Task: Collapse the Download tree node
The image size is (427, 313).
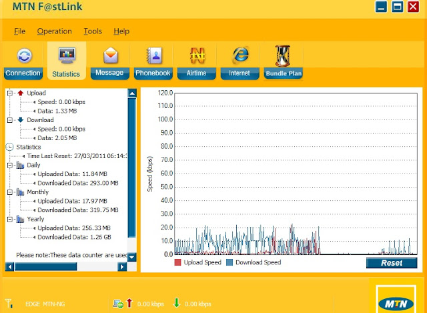Action: coord(10,120)
